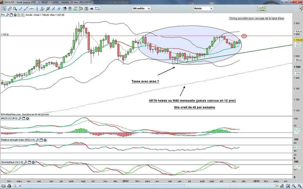
Task: Maximize the Stochastique panel window
Action: point(29,162)
